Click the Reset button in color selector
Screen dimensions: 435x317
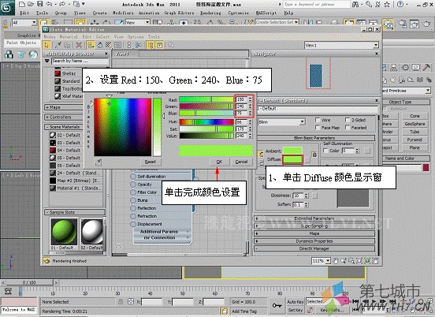150,162
